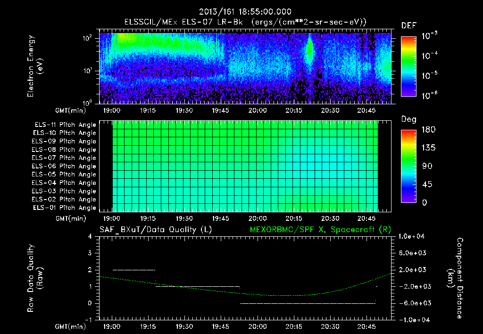Image resolution: width=483 pixels, height=334 pixels.
Task: Click the SAF_BXuT/Data Quality (L) title
Action: tap(156, 230)
